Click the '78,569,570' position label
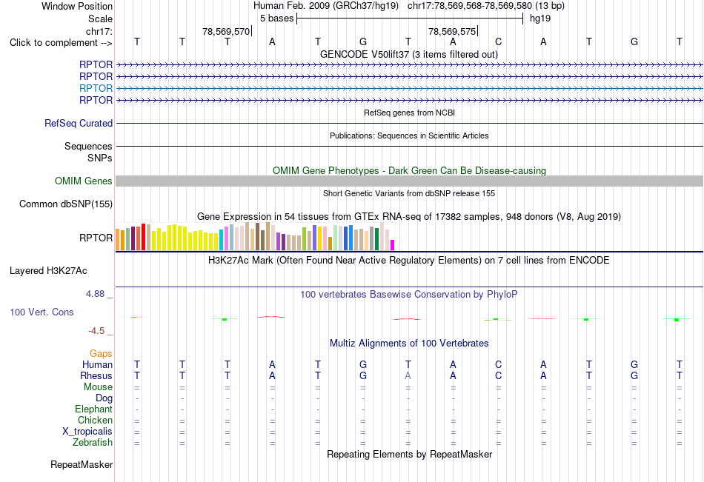Screen dimensions: 704x482 pos(226,31)
